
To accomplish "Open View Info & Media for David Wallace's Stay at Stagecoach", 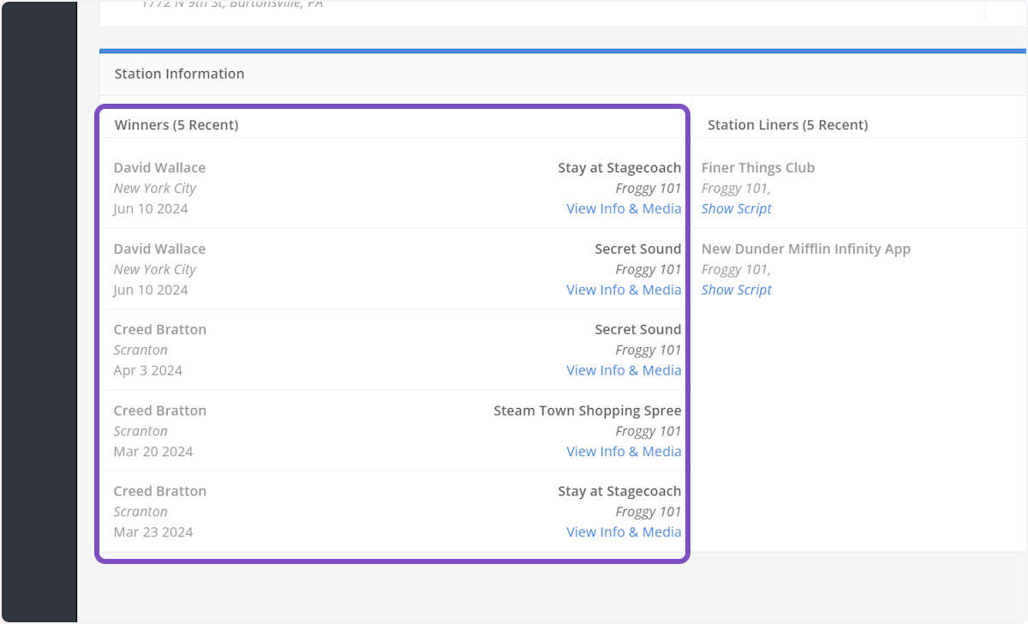I will 624,208.
